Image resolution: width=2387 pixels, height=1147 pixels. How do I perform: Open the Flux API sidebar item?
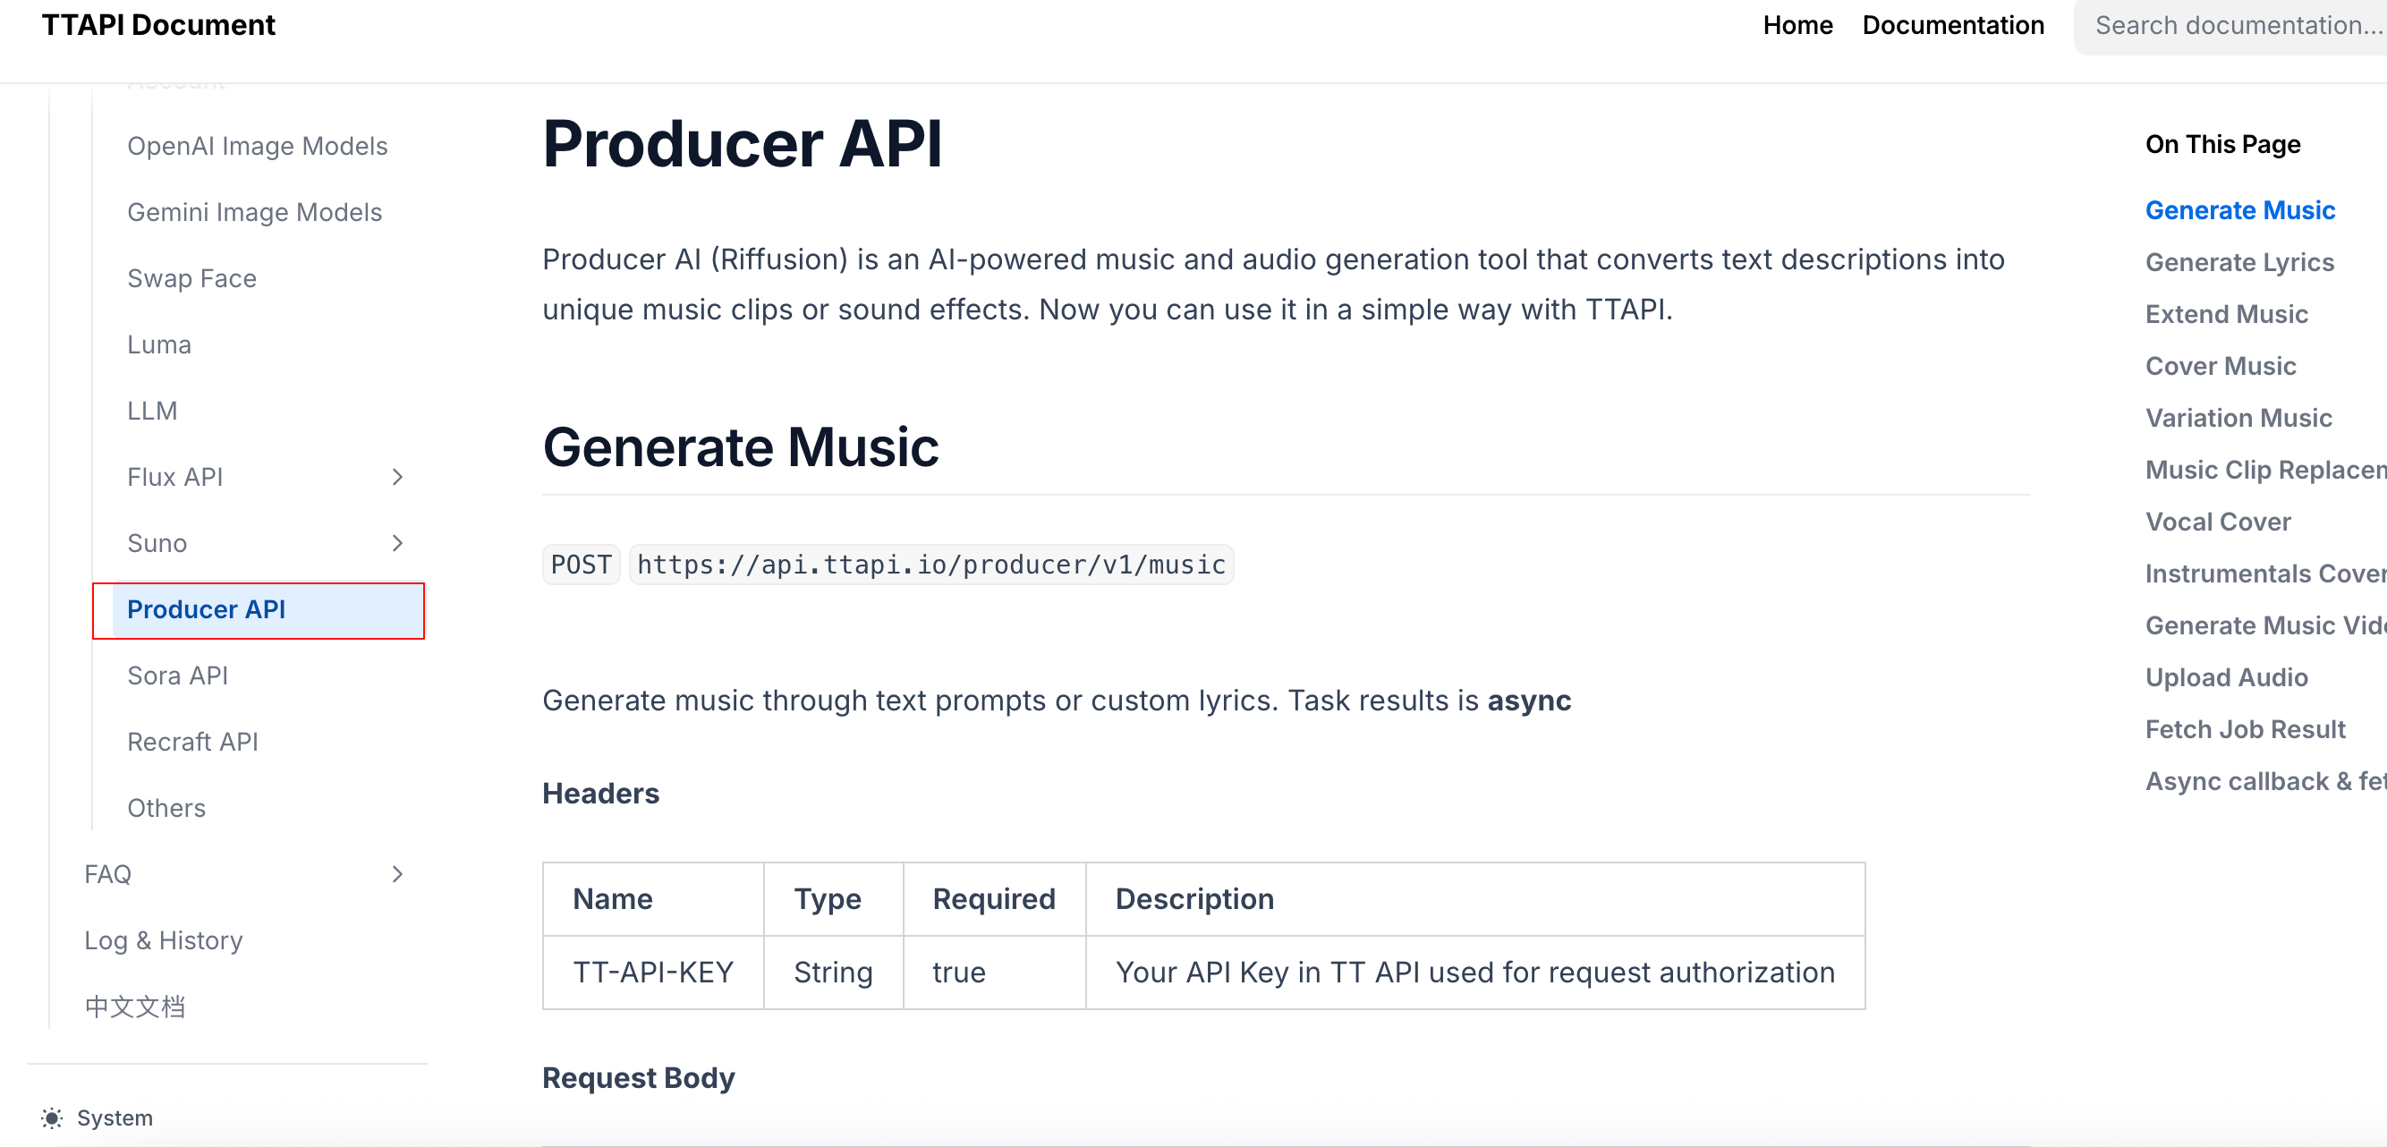coord(174,477)
